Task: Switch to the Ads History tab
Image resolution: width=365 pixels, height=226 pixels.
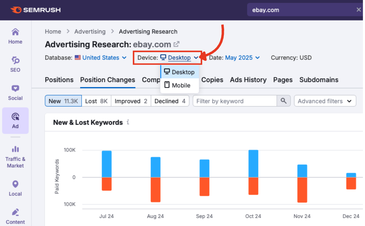Action: [248, 80]
